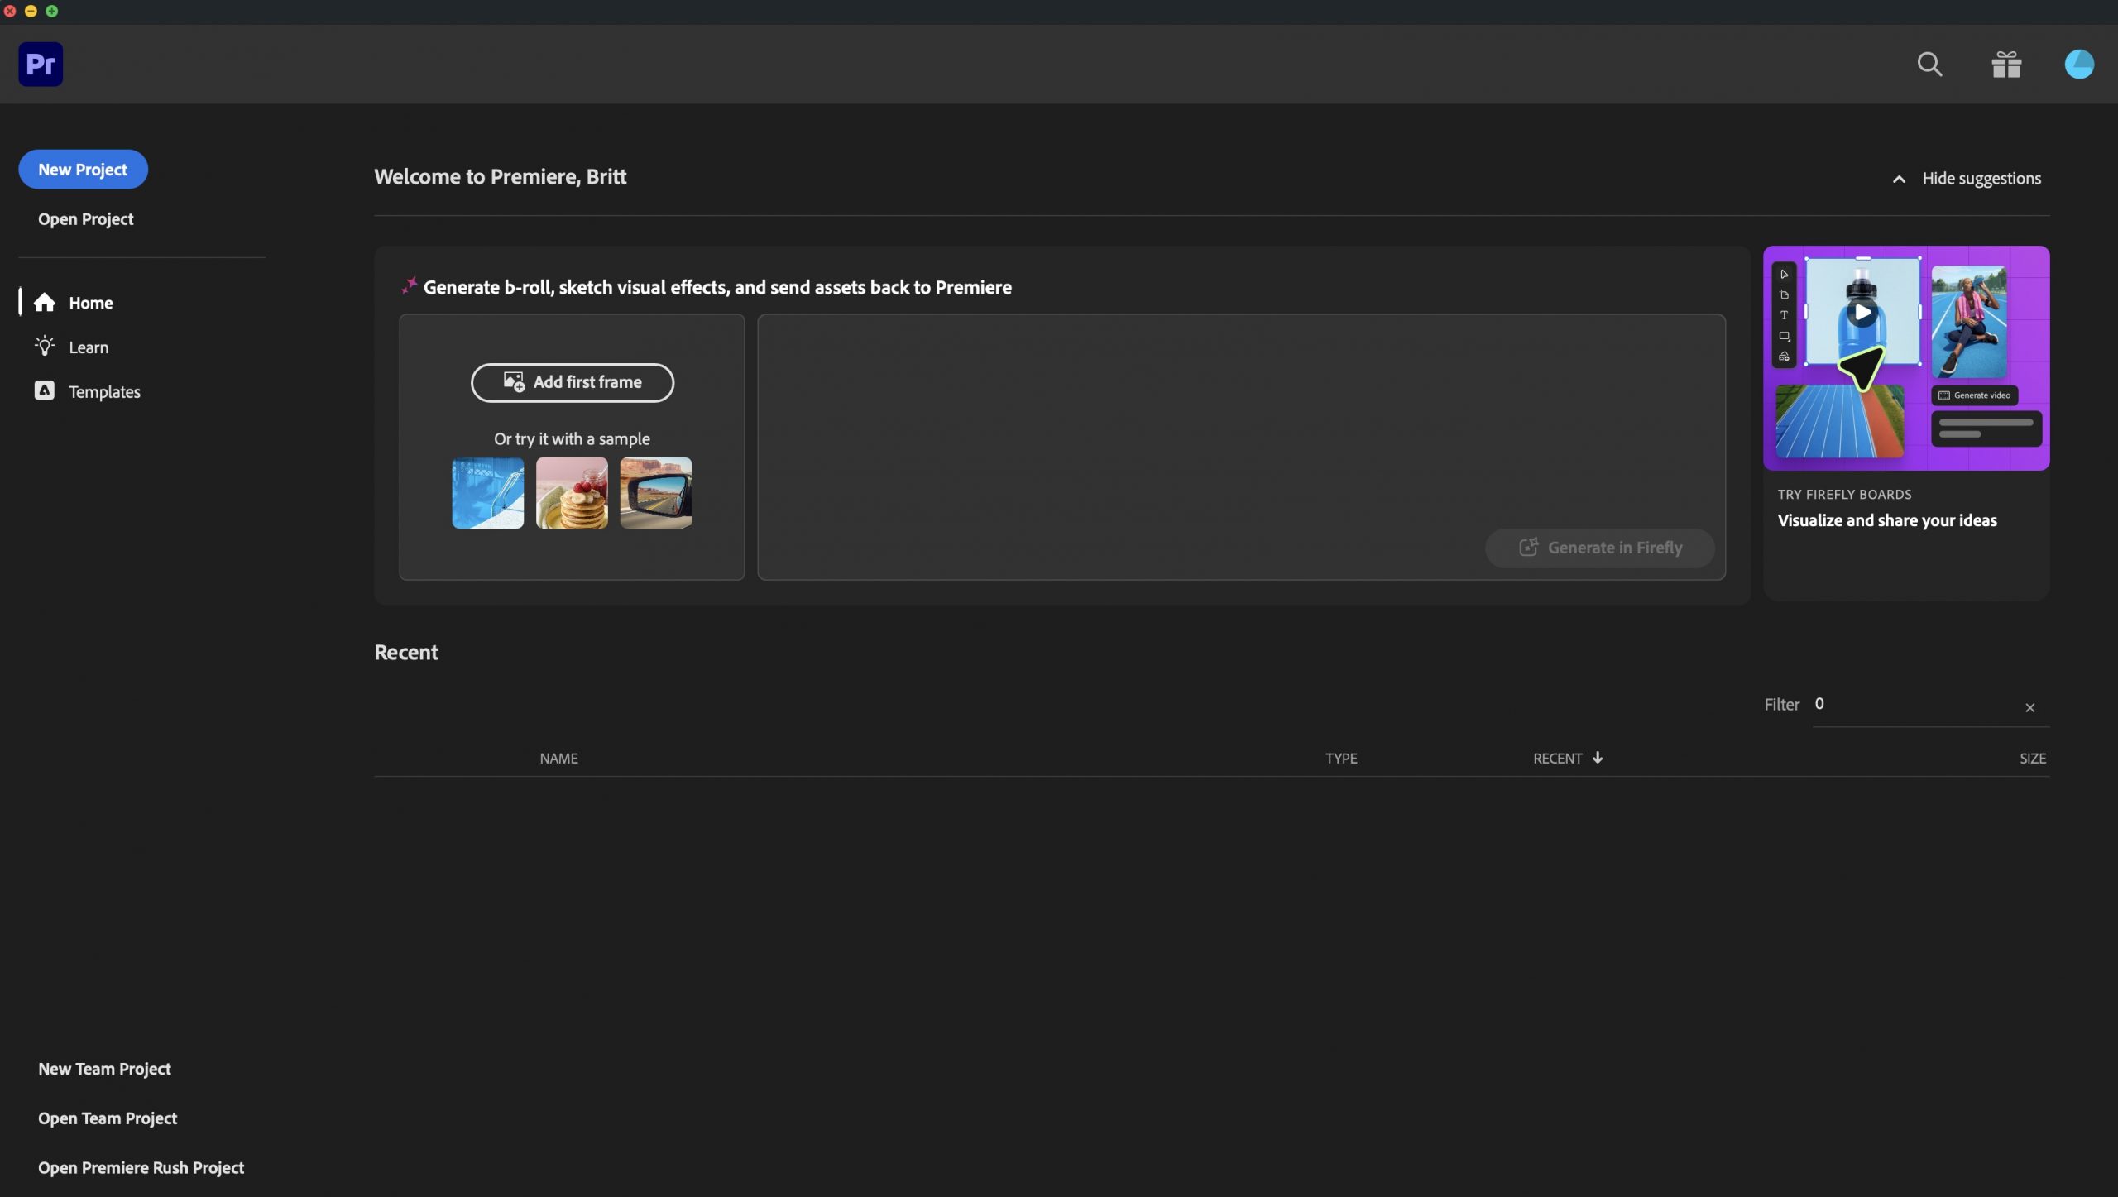The image size is (2118, 1197).
Task: Click the Home house icon
Action: 45,303
